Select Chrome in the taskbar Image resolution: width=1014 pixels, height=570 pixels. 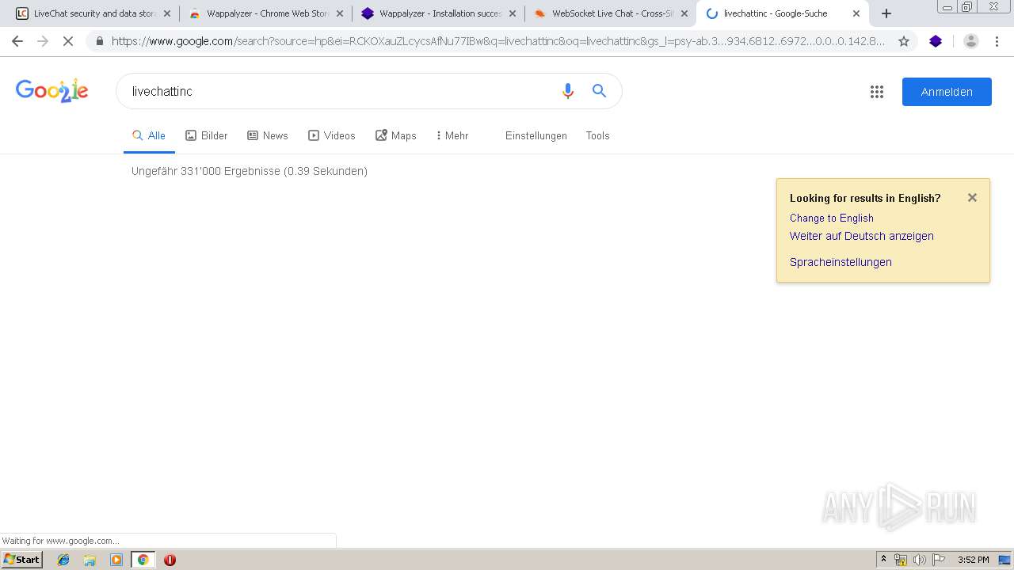pyautogui.click(x=143, y=560)
